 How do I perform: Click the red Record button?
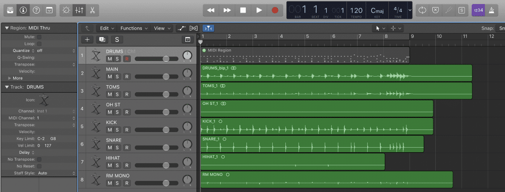[x=275, y=10]
